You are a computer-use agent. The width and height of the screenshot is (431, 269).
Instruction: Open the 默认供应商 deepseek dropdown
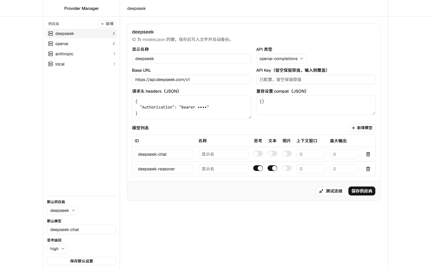(x=63, y=210)
